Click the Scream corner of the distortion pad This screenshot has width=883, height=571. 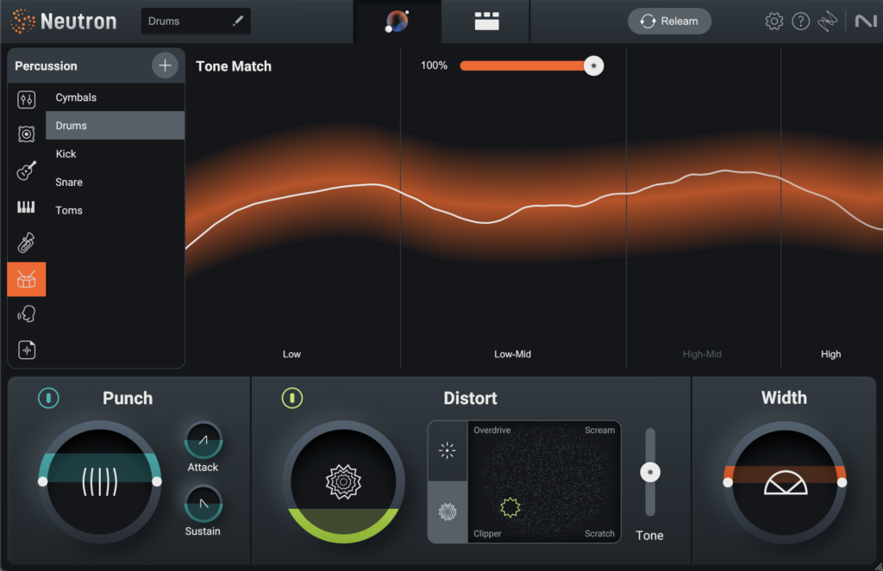600,431
